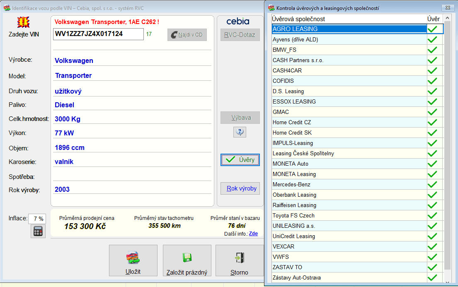Click the loan list scroll up arrow
This screenshot has height=287, width=458.
[x=447, y=18]
